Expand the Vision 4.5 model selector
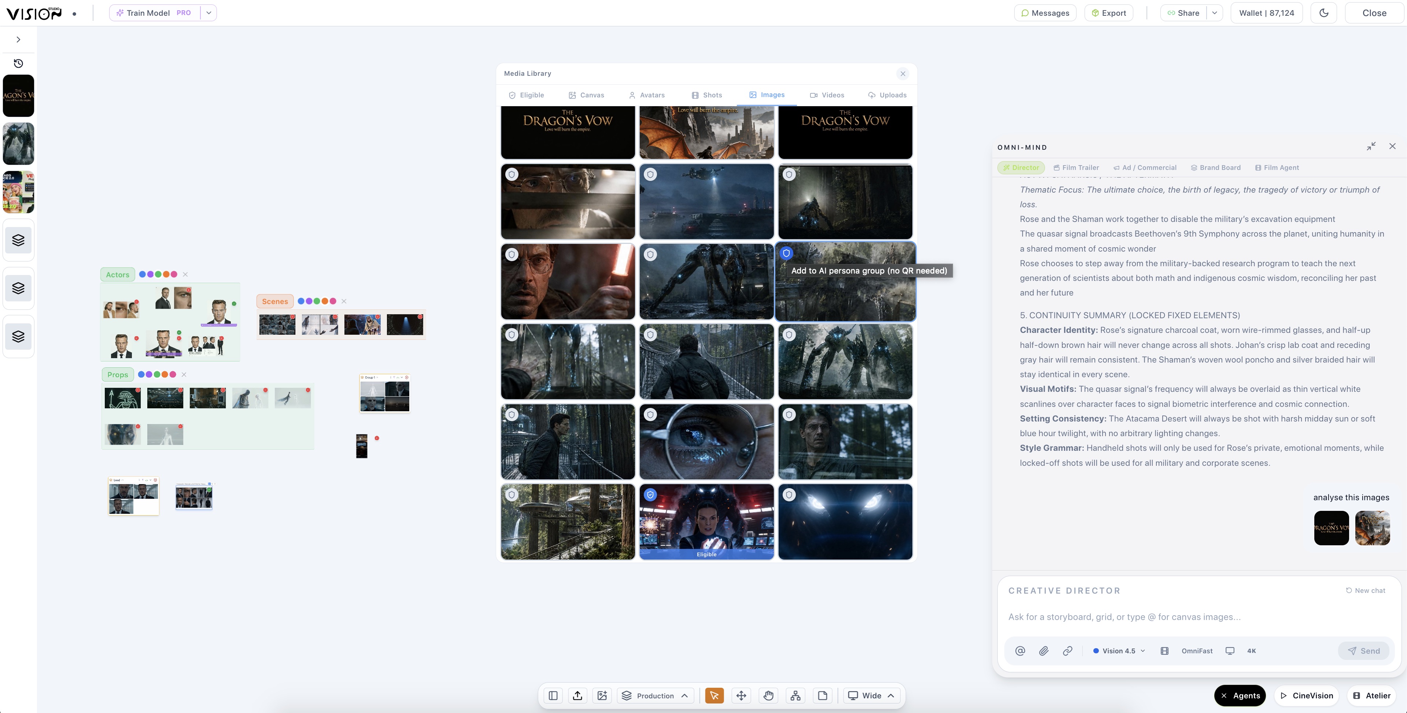 pos(1119,651)
